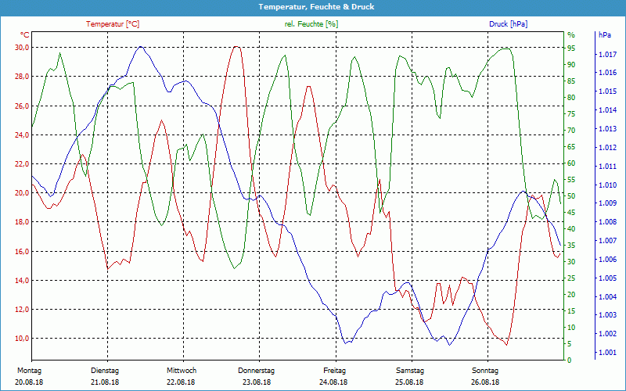The image size is (626, 391).
Task: Click the '26,0' temperature axis value
Action: (22, 106)
